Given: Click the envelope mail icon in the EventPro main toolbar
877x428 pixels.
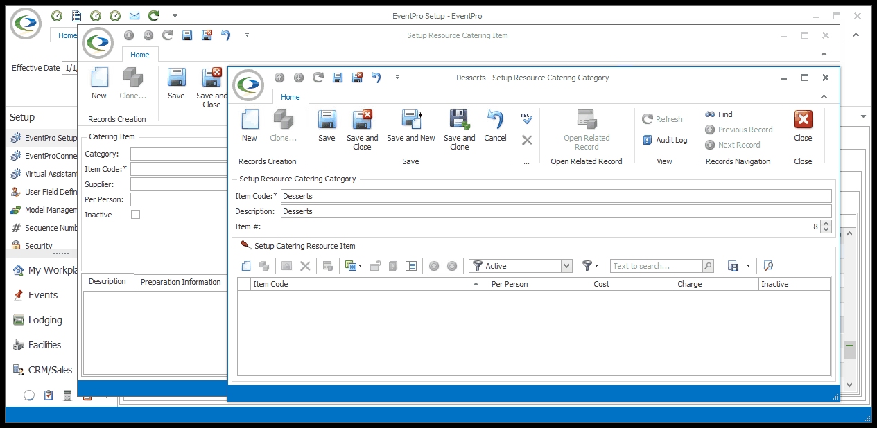Looking at the screenshot, I should pyautogui.click(x=134, y=15).
